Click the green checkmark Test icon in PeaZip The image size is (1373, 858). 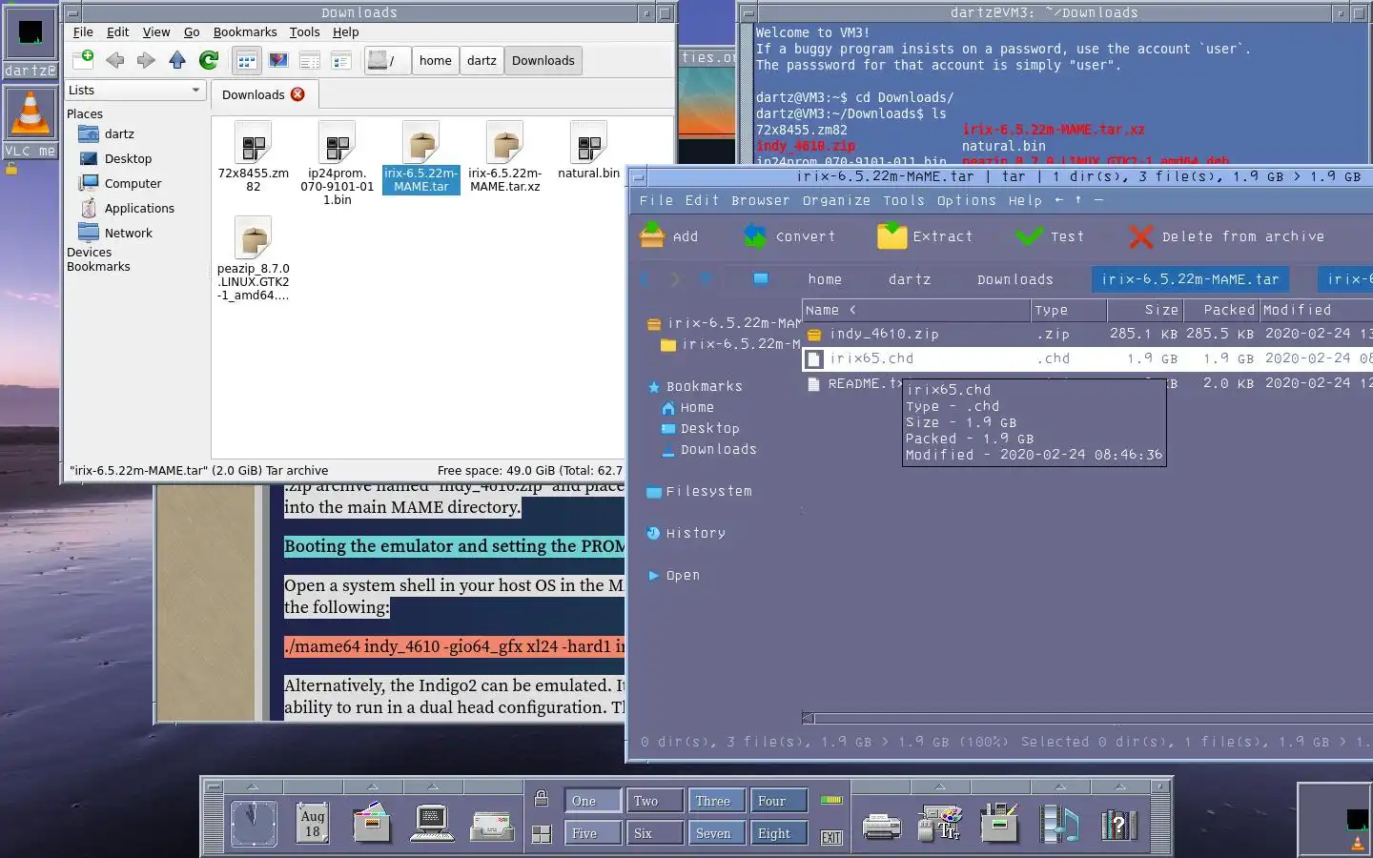[1029, 235]
